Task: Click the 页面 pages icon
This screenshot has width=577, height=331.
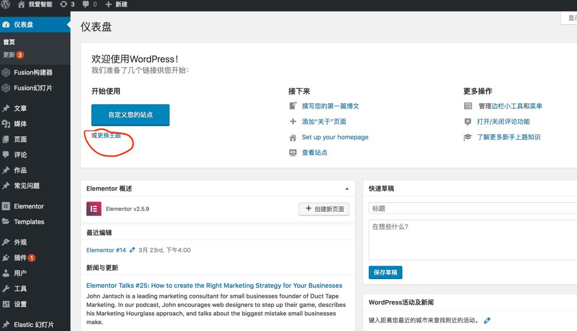Action: [x=6, y=139]
